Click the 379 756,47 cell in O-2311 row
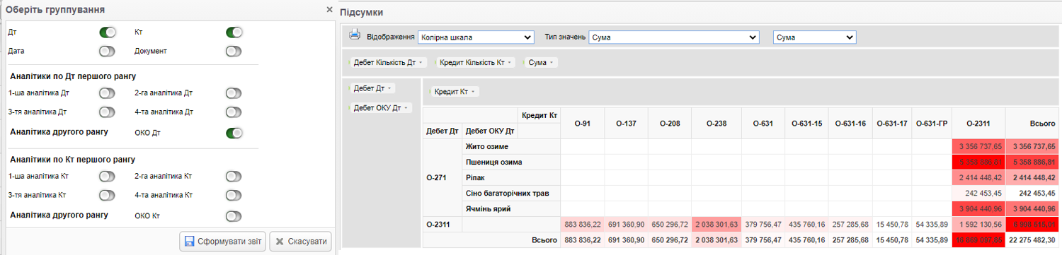Viewport: 1062px width, 255px height. tap(763, 224)
